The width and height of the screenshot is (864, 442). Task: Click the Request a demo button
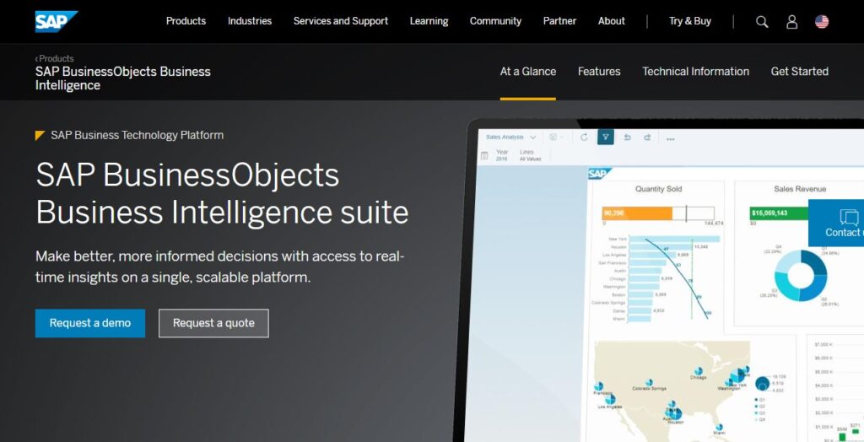coord(90,323)
